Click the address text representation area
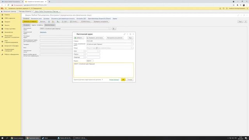 pos(103,70)
